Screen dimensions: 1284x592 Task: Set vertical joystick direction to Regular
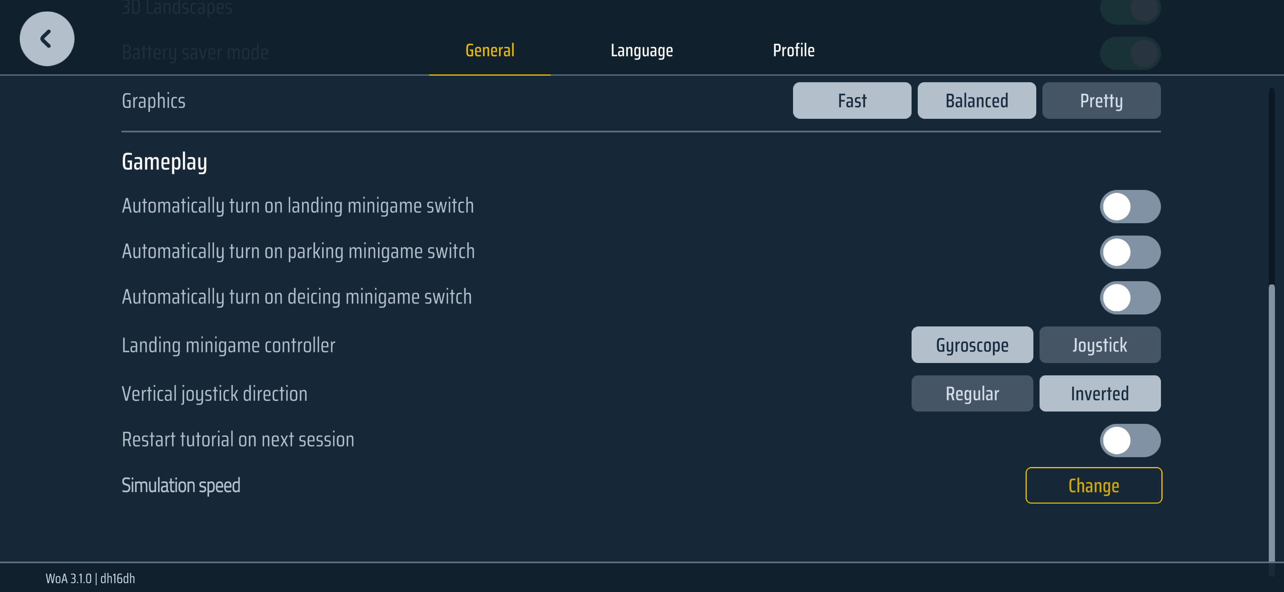(x=972, y=393)
